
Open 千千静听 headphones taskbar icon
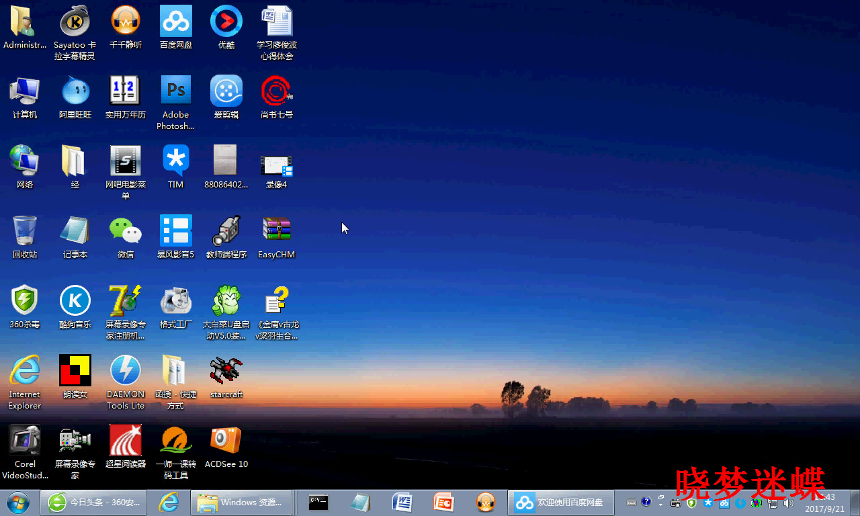485,502
